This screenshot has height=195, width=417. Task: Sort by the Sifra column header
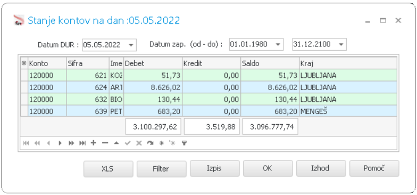pos(88,63)
